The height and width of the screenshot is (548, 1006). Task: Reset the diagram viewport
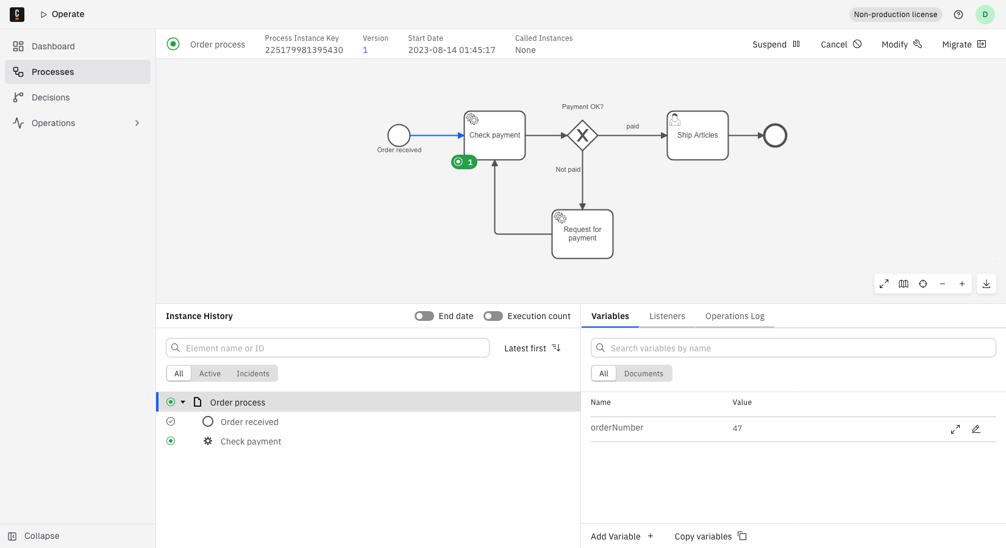pyautogui.click(x=923, y=284)
